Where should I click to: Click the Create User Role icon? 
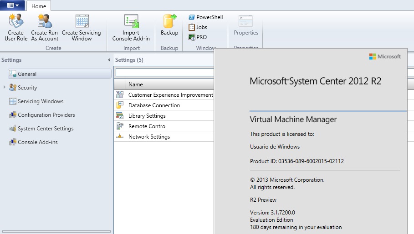[x=16, y=21]
